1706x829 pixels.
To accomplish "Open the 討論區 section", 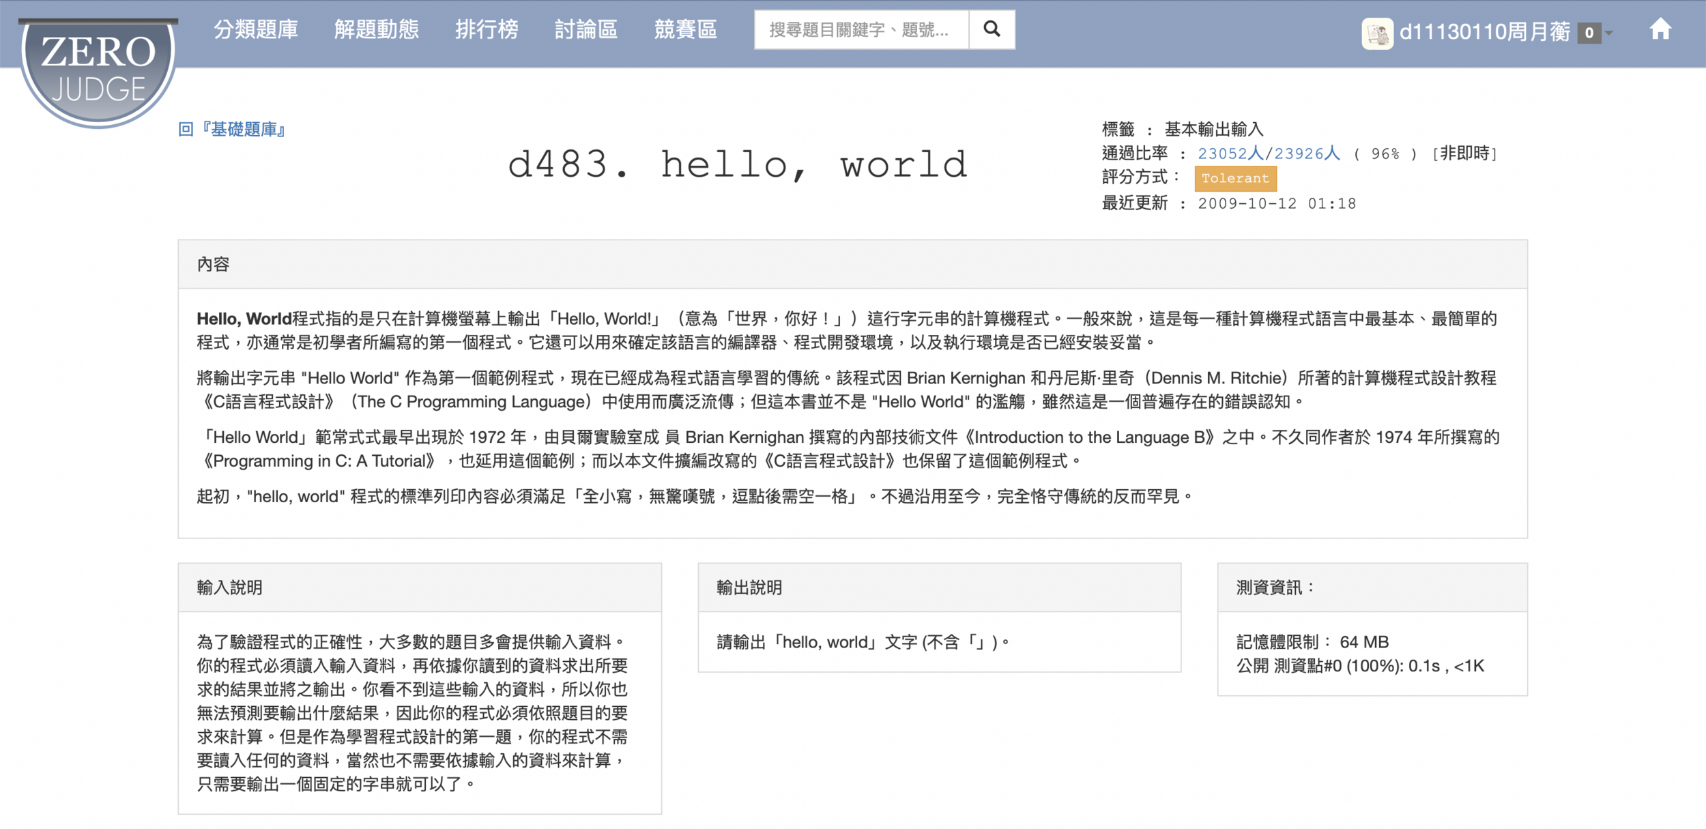I will [x=585, y=29].
